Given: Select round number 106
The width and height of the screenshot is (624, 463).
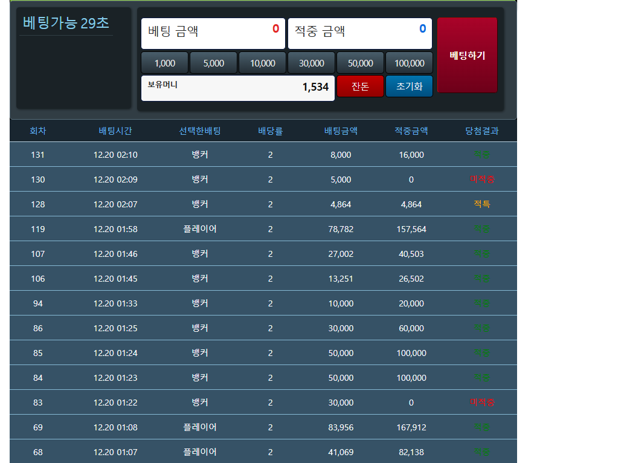Looking at the screenshot, I should pyautogui.click(x=38, y=279).
